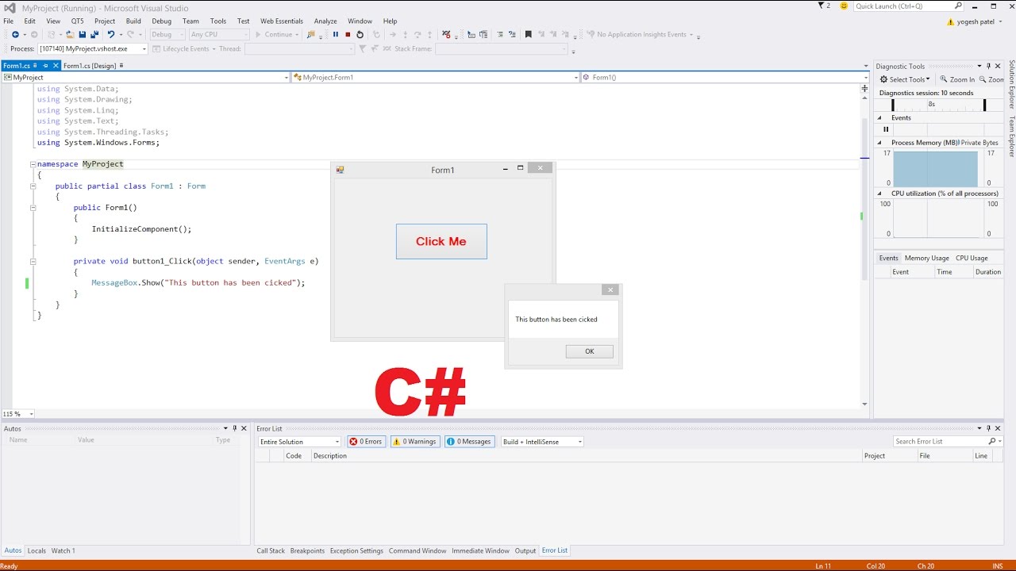Collapse the CPU utilization graph section
Viewport: 1016px width, 571px height.
coord(879,194)
